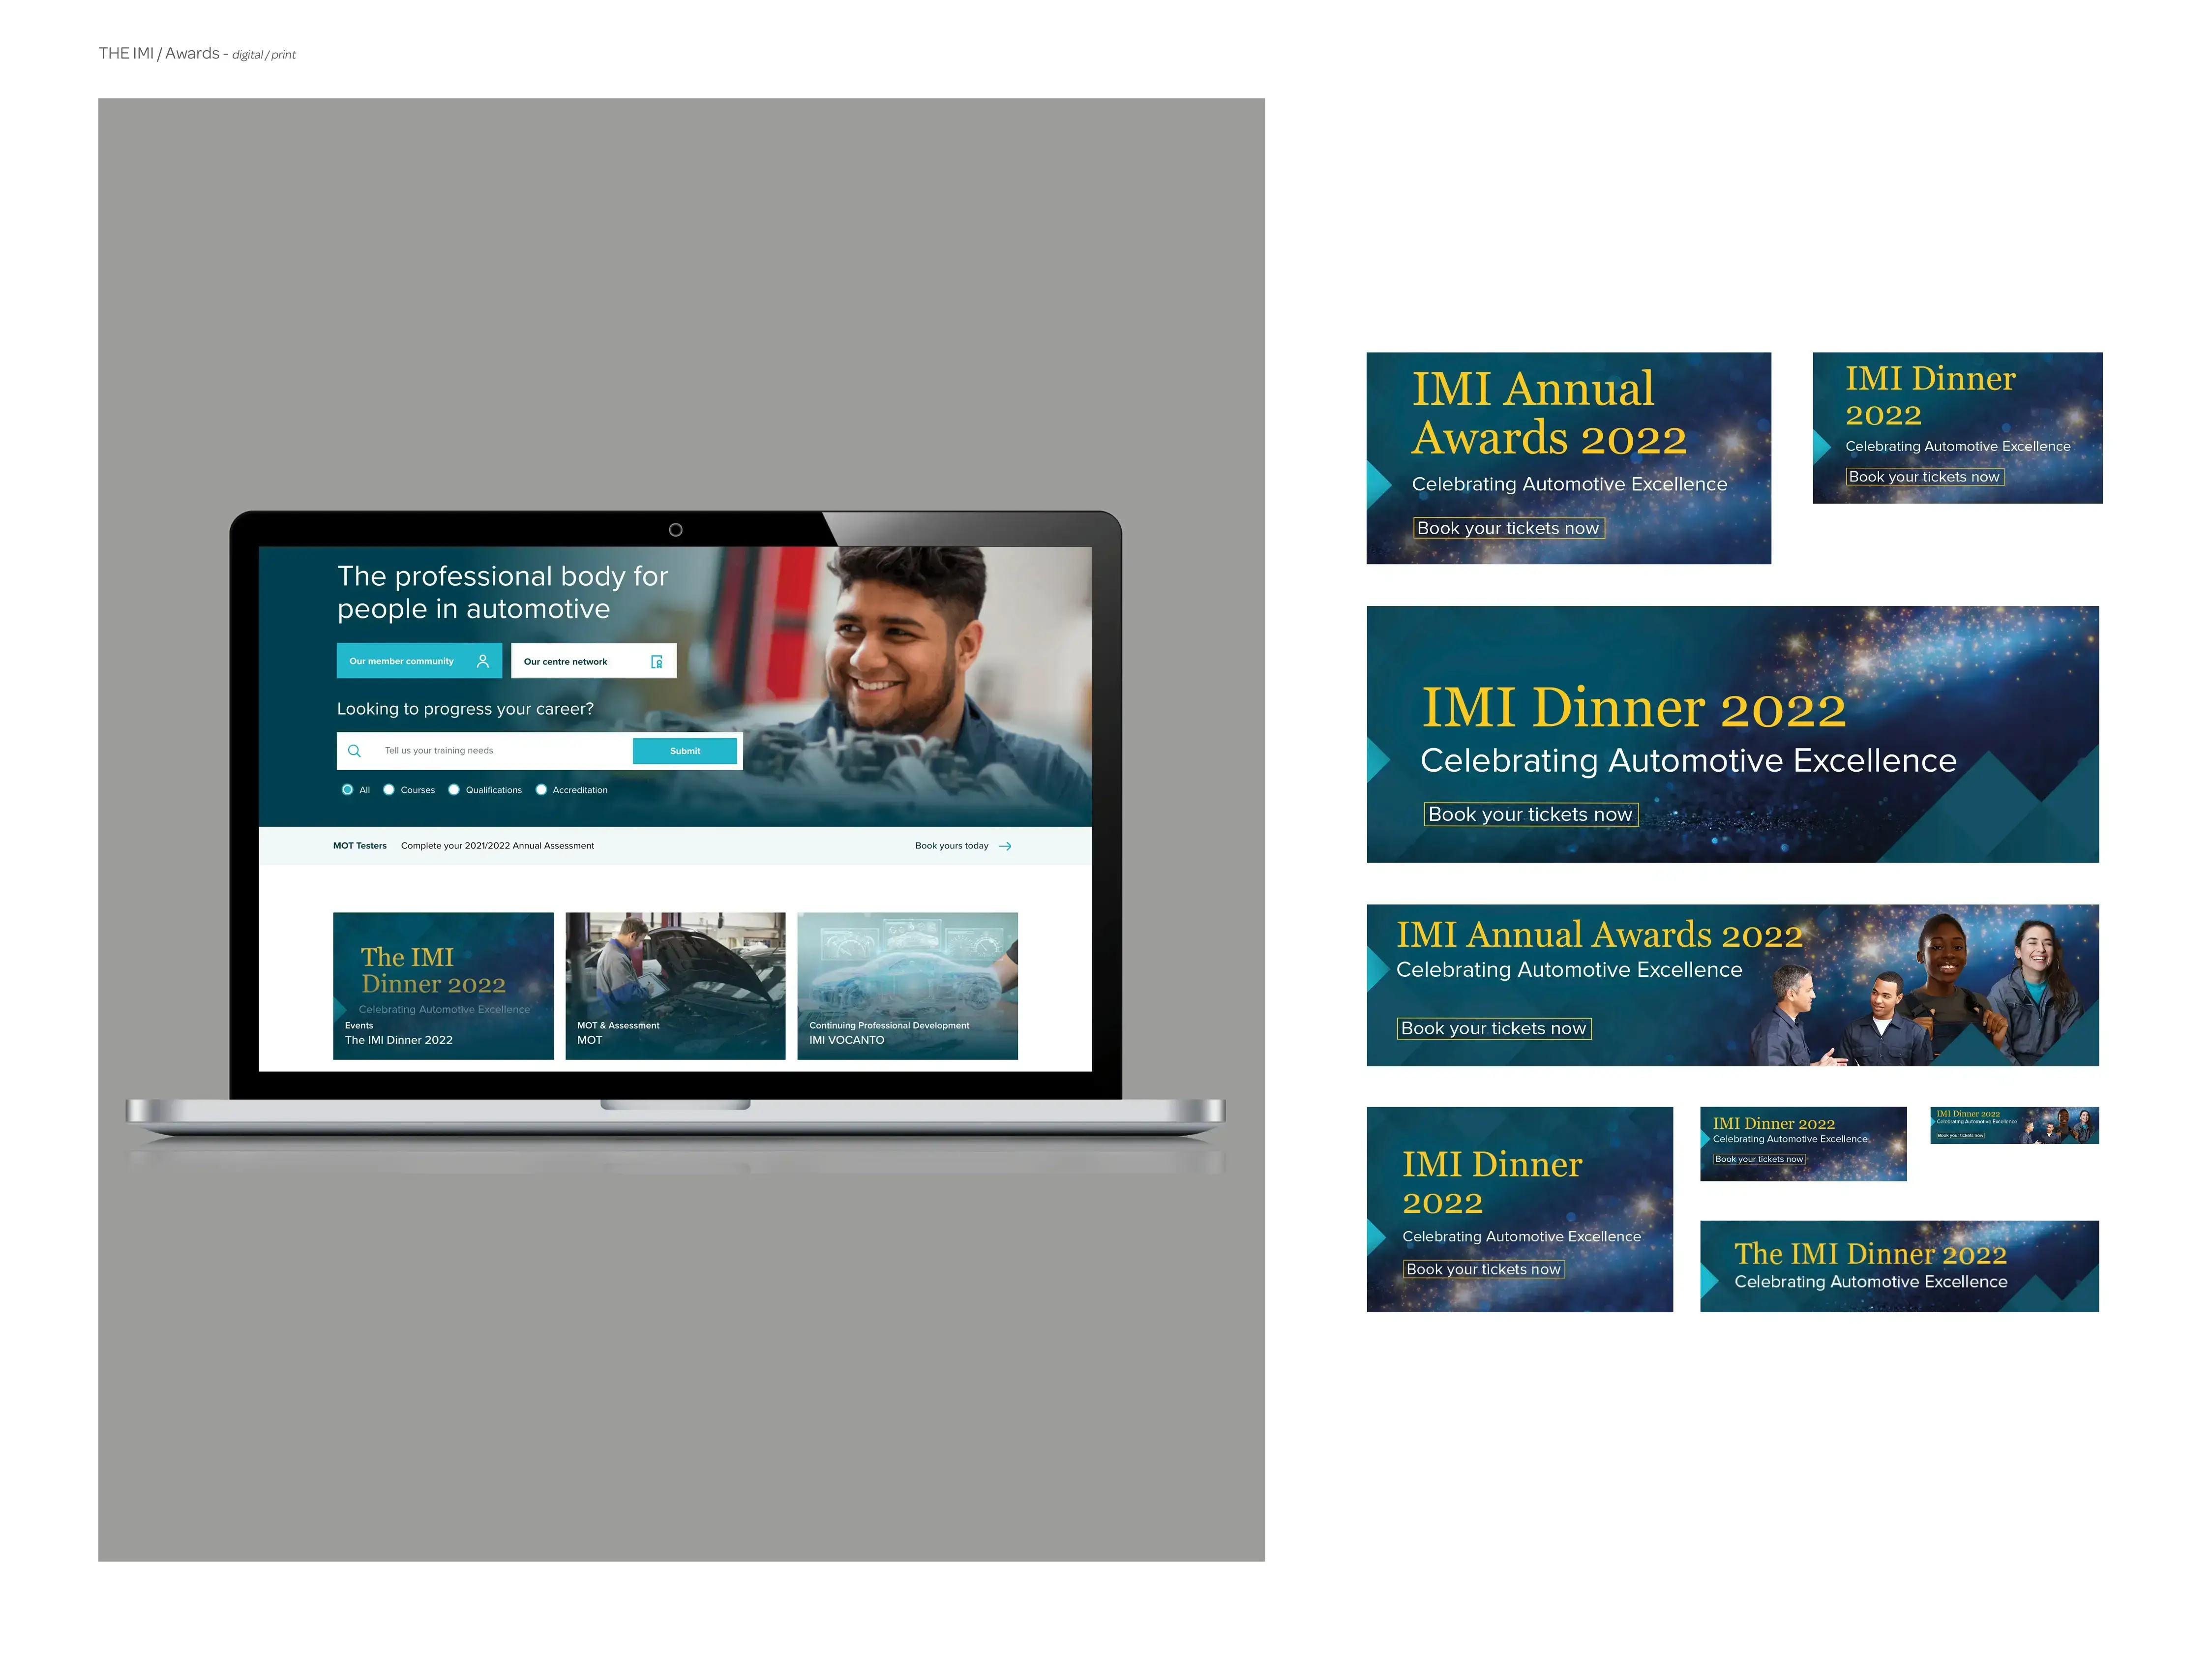Select the Courses radio option
Image resolution: width=2212 pixels, height=1657 pixels.
389,790
